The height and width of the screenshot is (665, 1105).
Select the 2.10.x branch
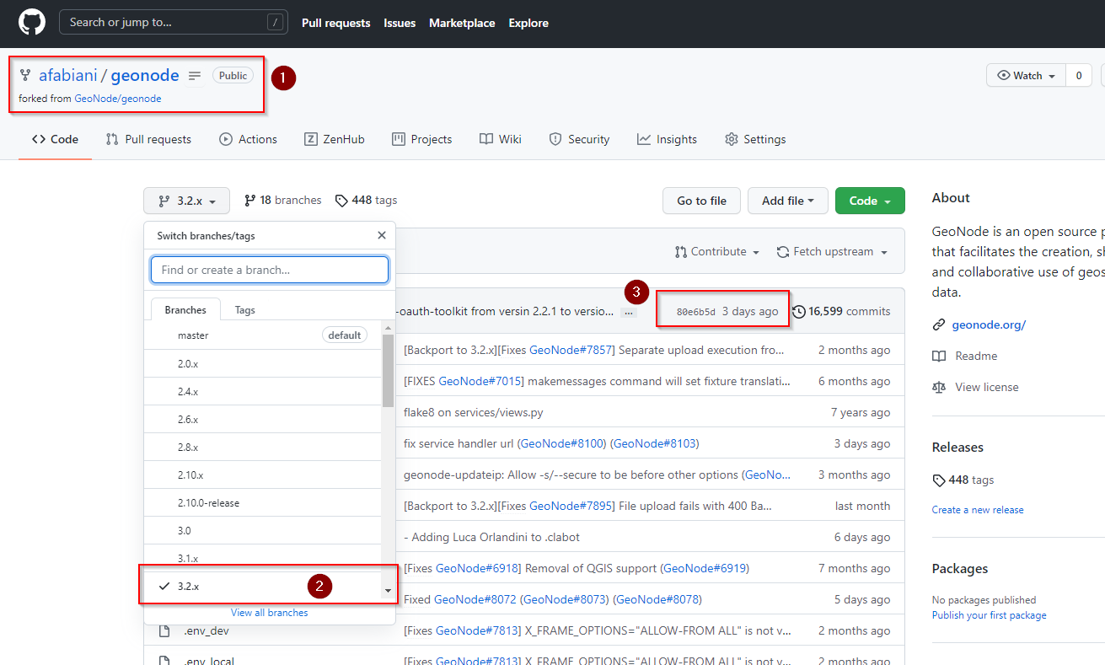click(x=263, y=475)
